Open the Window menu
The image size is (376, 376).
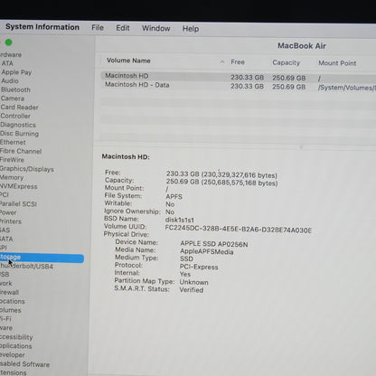[156, 28]
